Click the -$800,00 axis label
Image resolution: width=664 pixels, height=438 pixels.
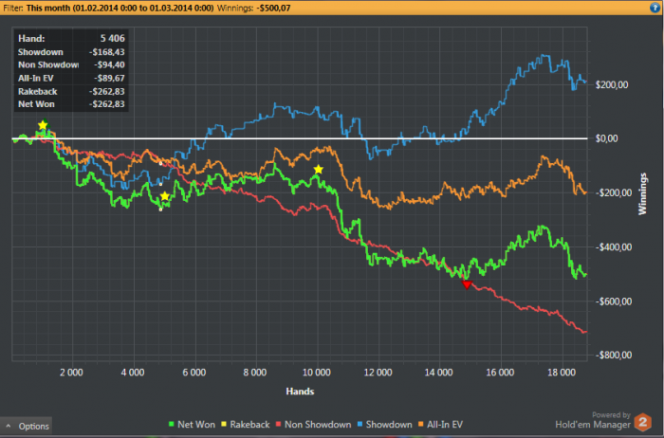pyautogui.click(x=614, y=356)
